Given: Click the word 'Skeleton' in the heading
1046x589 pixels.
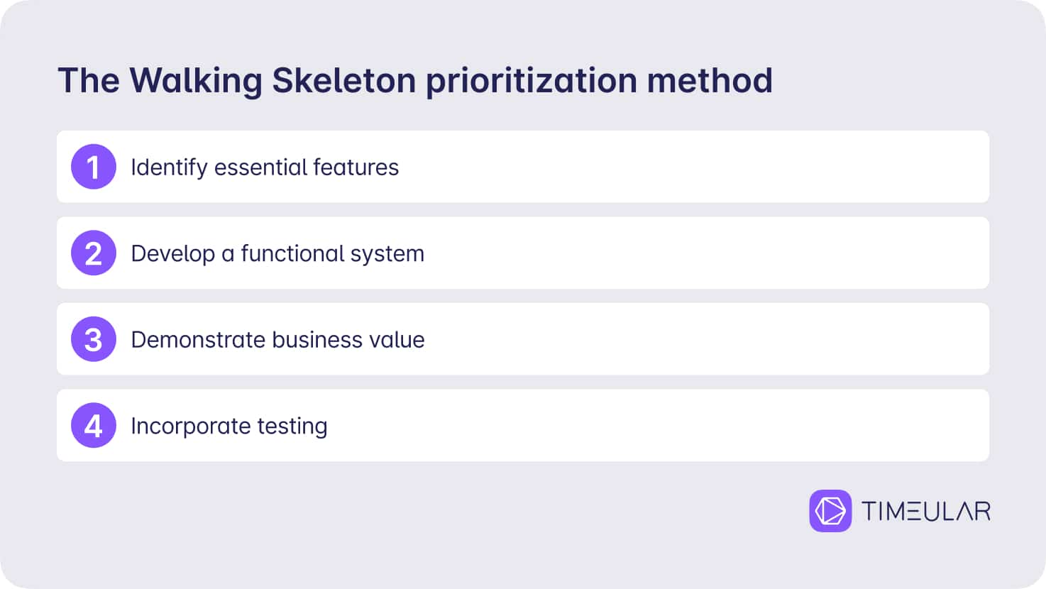Looking at the screenshot, I should pos(344,80).
